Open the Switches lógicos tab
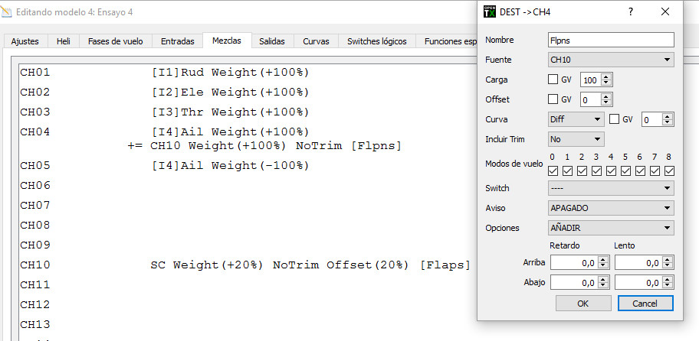The height and width of the screenshot is (341, 699). pos(377,41)
